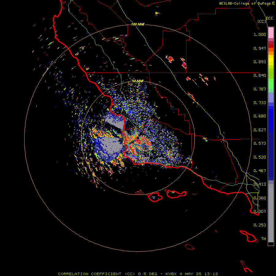Click the [CC] legend unit label

pos(262,21)
